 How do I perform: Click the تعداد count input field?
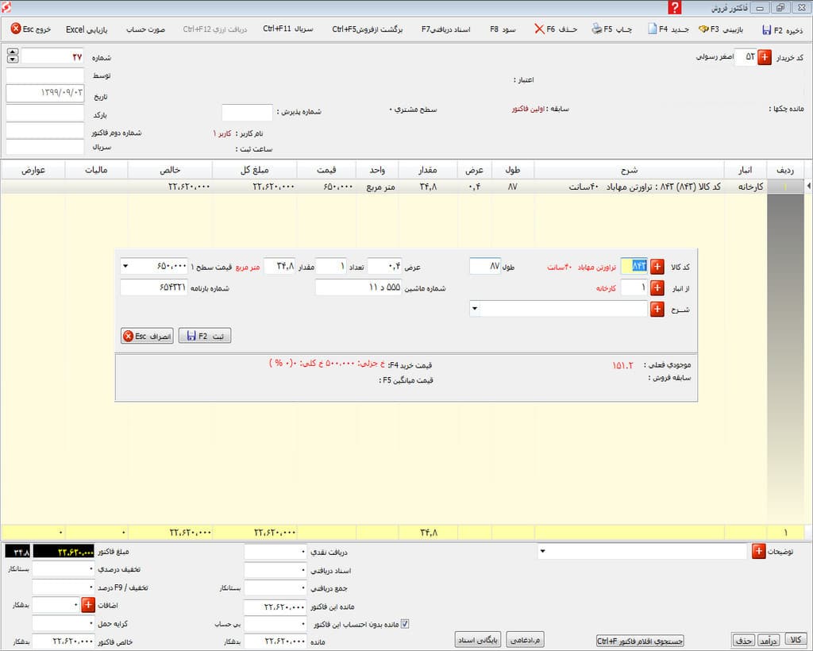point(331,267)
